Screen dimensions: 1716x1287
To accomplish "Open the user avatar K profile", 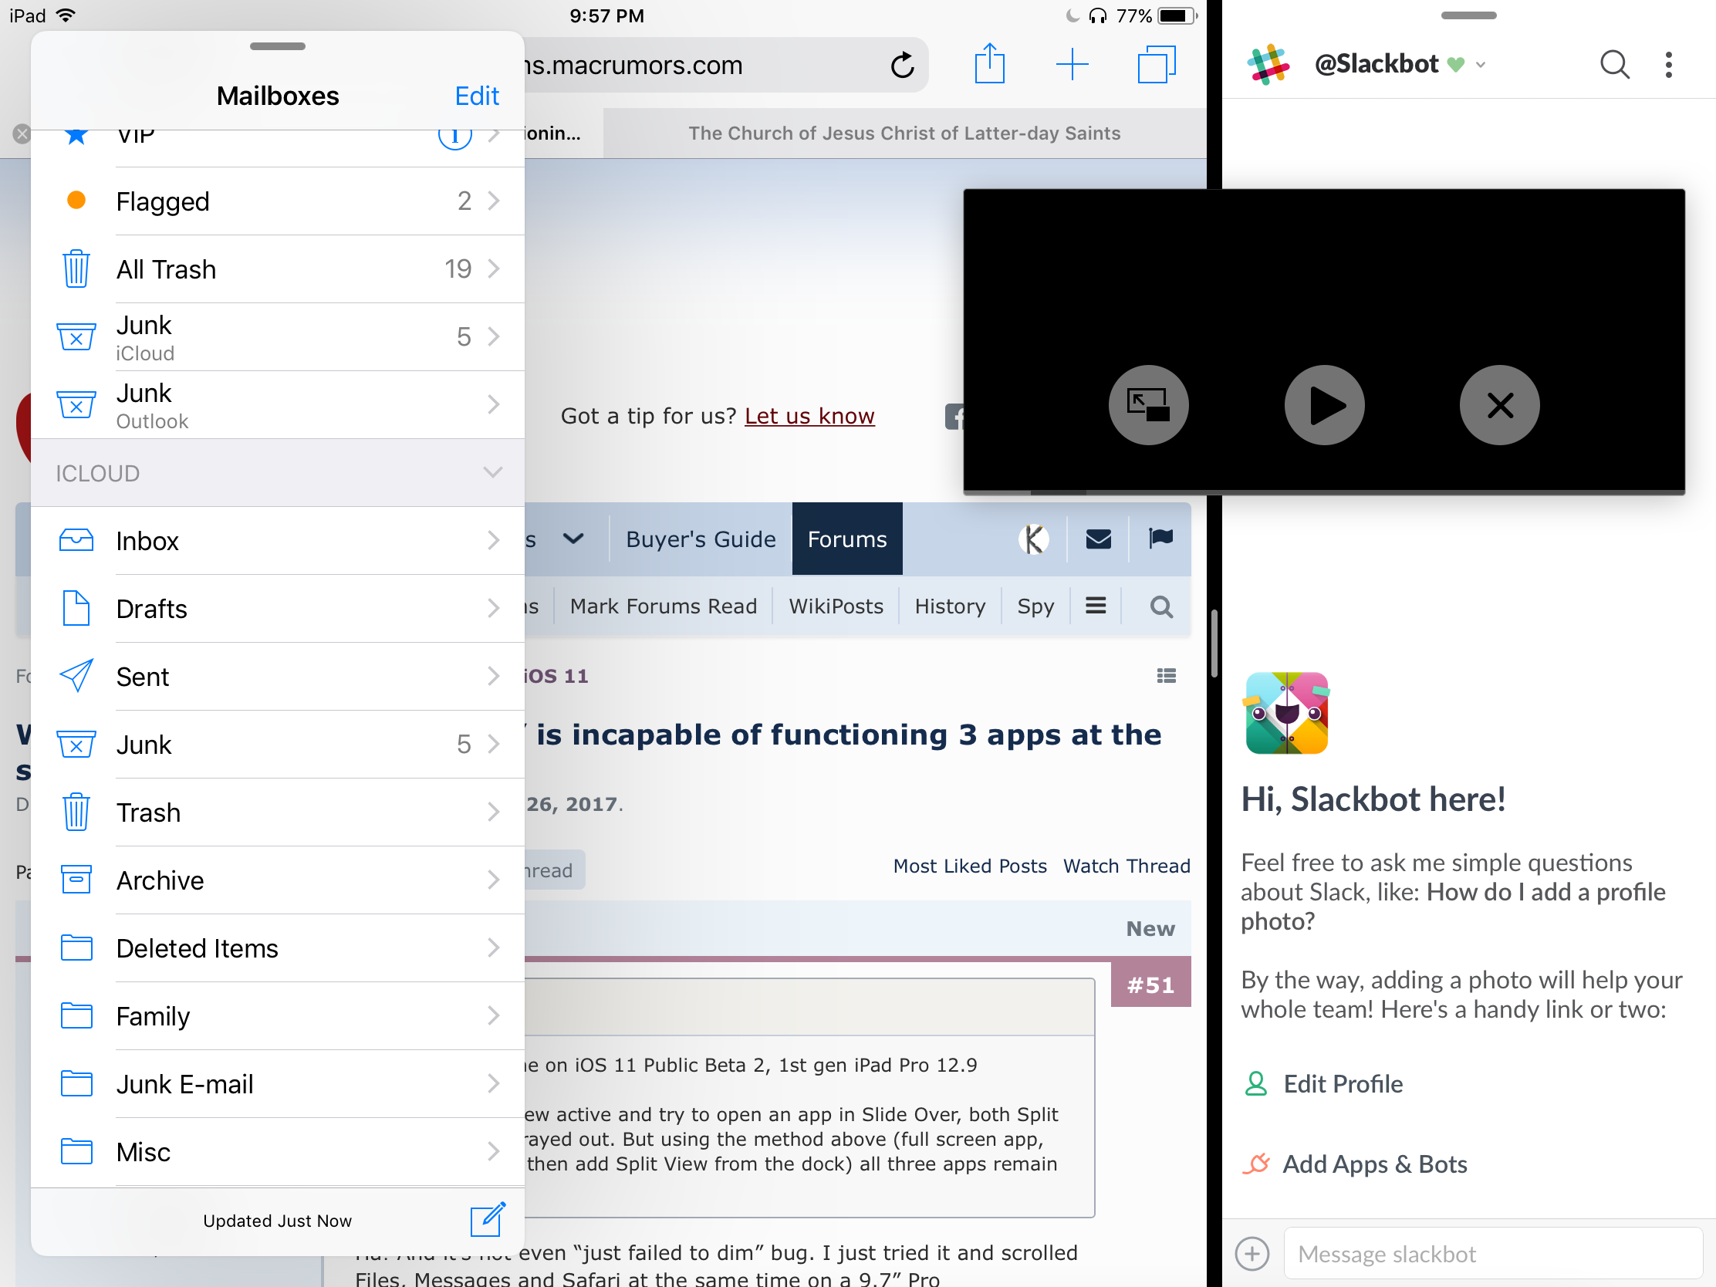I will pos(1033,539).
